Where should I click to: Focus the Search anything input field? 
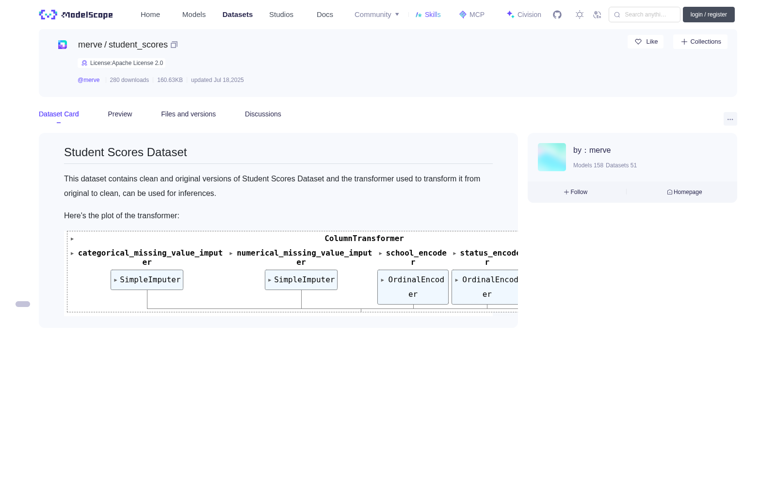[645, 15]
